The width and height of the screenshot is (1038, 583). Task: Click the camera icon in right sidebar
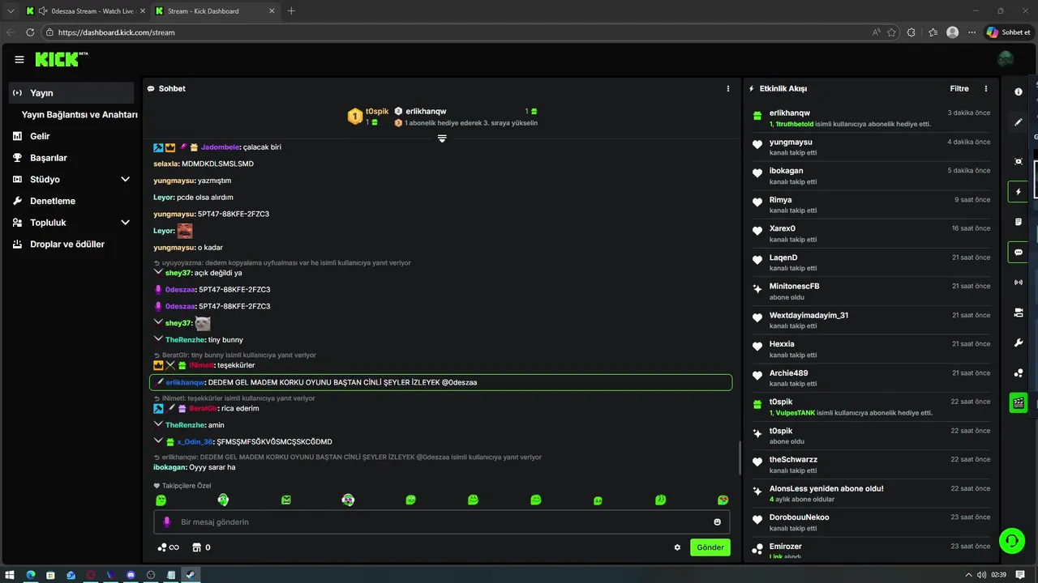1019,313
